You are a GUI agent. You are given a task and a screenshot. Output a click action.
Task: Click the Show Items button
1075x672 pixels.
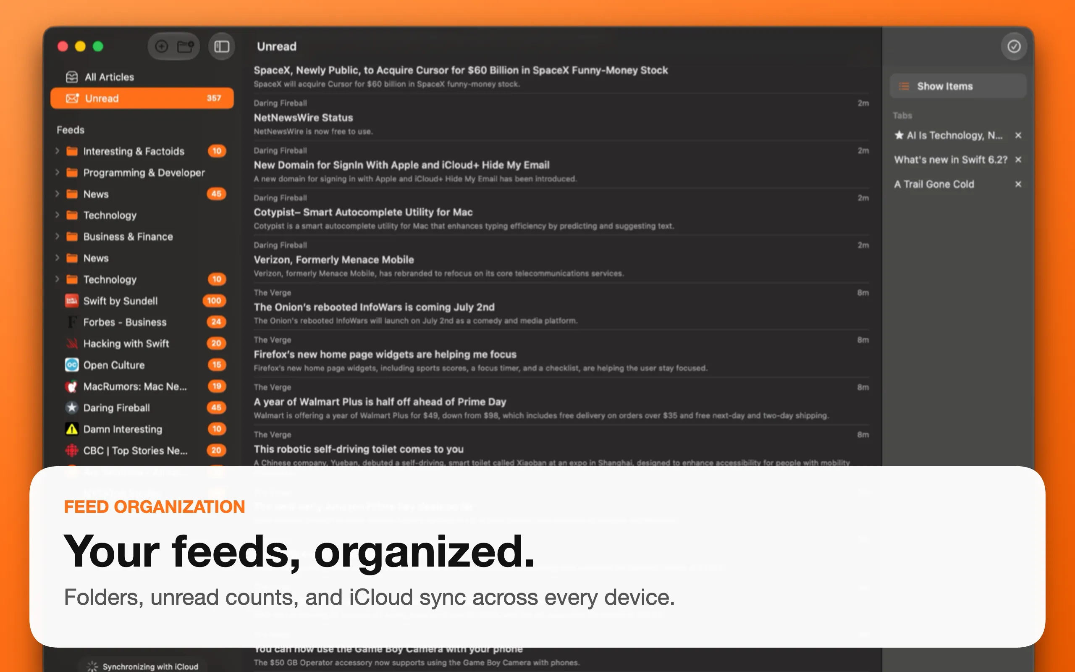click(x=958, y=86)
